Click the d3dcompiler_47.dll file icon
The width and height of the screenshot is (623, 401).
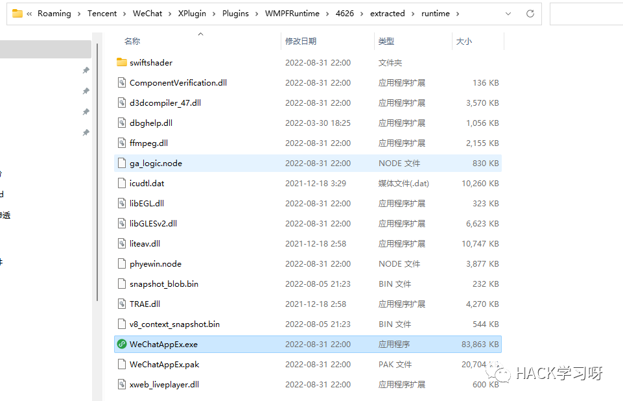pos(122,103)
